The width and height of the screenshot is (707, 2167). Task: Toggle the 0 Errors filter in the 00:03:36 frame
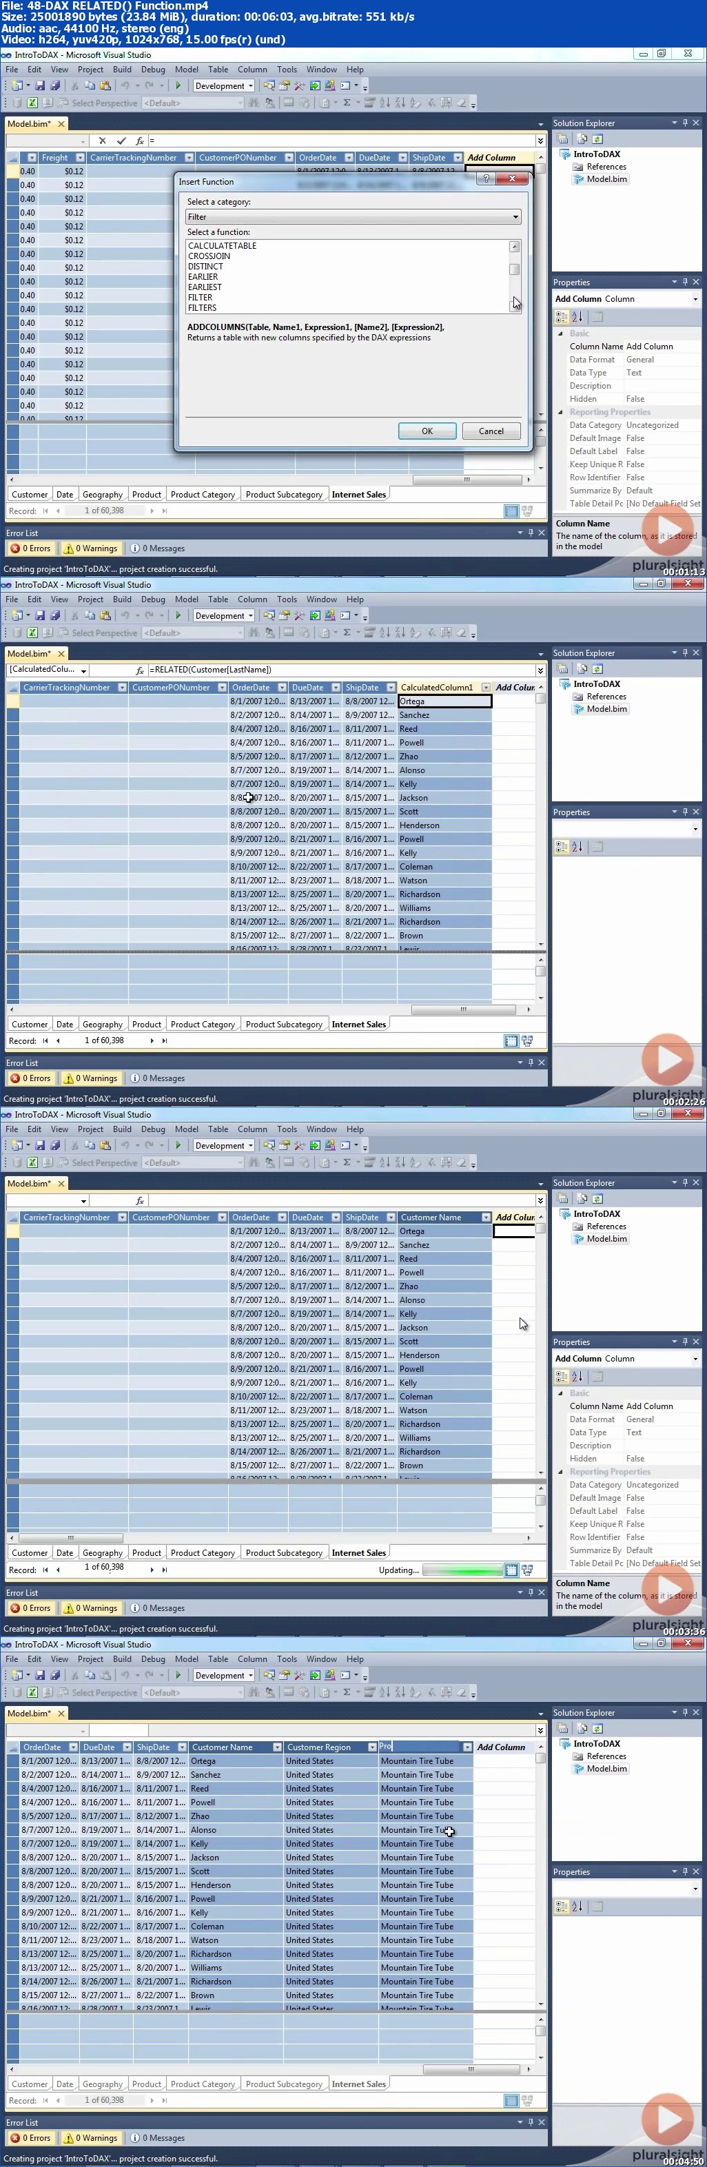(x=30, y=1608)
